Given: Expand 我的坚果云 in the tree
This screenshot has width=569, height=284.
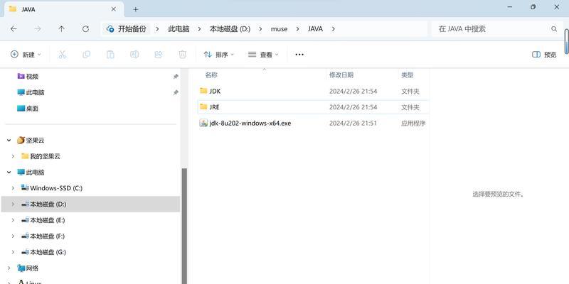Looking at the screenshot, I should click(13, 156).
